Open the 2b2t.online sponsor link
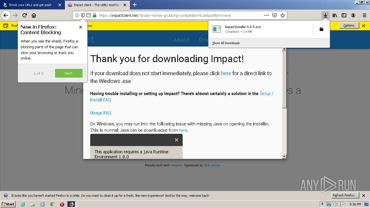Image resolution: width=370 pixels, height=208 pixels. [x=212, y=165]
